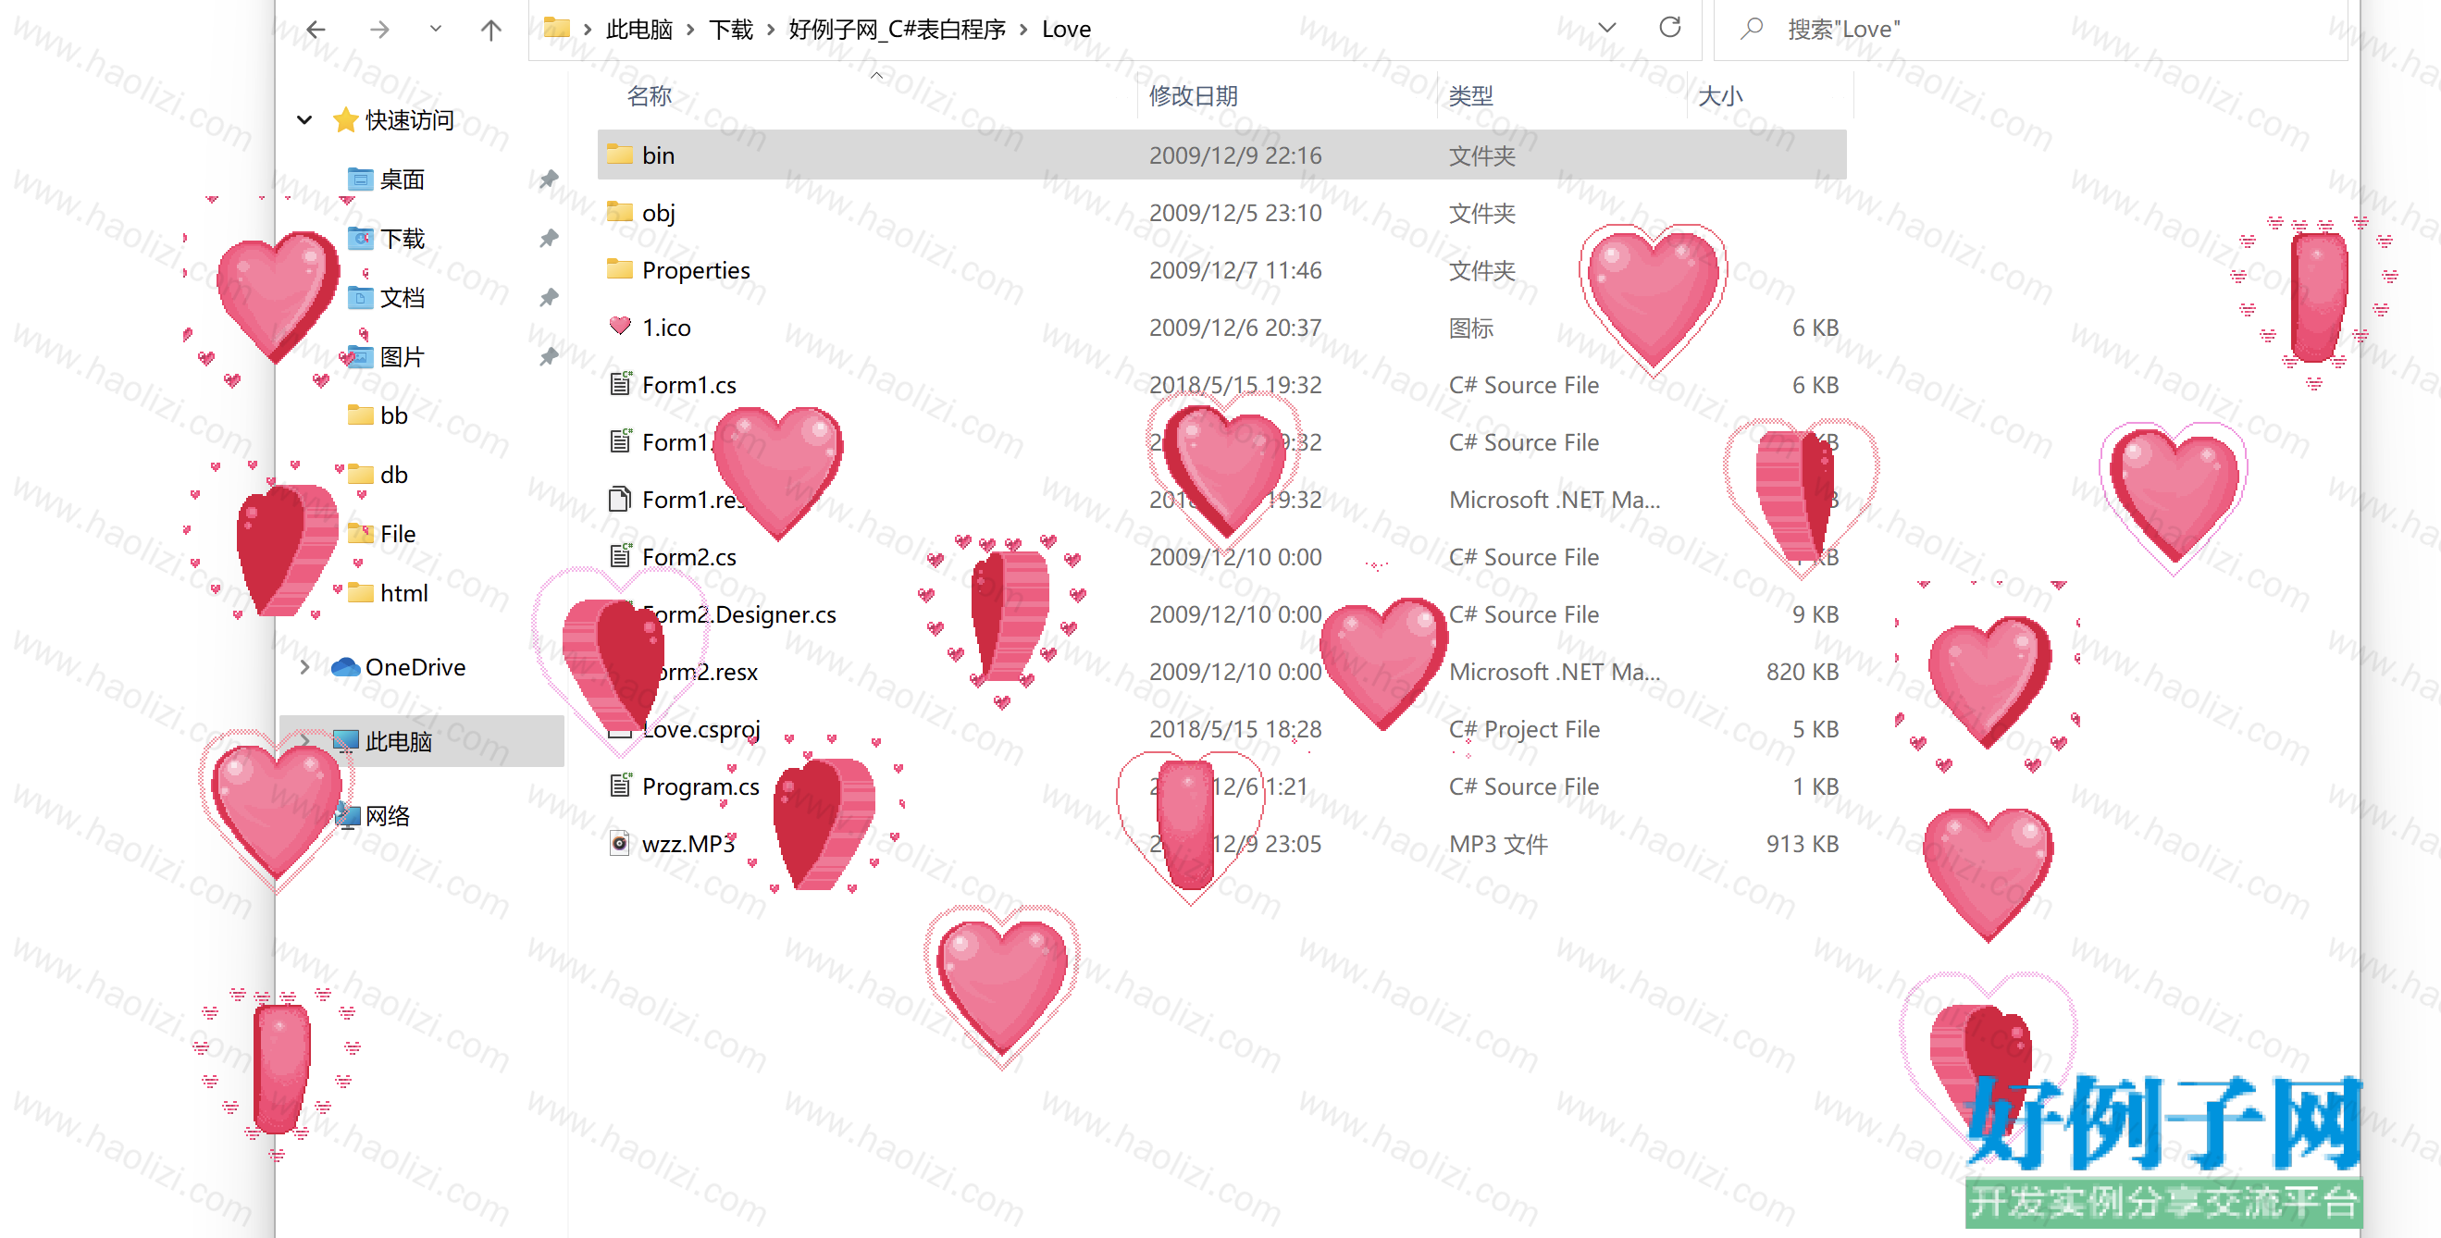Open 桌面 in quick access
The image size is (2441, 1238).
[x=402, y=179]
